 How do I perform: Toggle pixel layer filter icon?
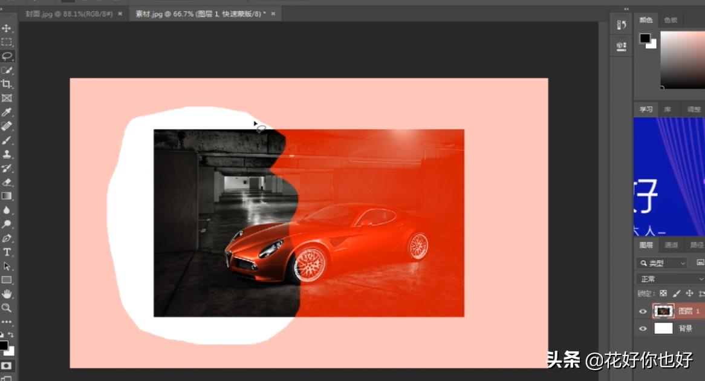coord(700,262)
